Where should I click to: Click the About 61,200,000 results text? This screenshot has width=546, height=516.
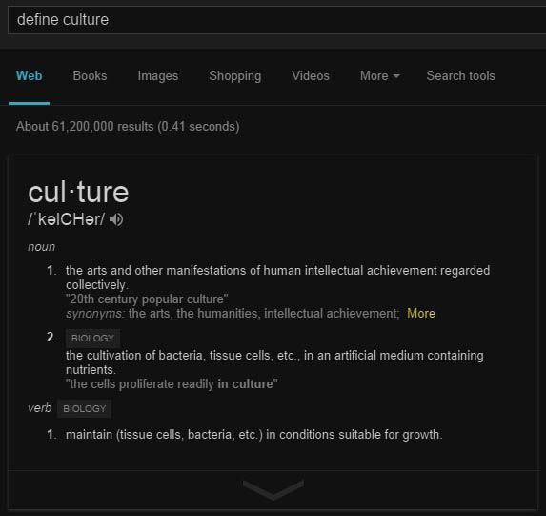(x=128, y=127)
